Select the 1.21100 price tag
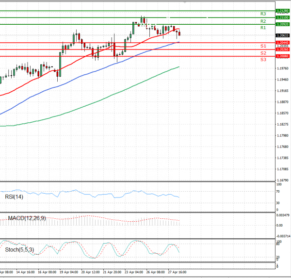Screen dimensions: 291x278 coord(283,17)
